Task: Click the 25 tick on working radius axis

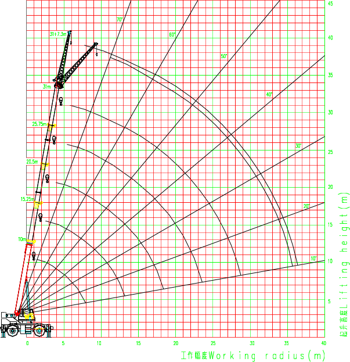Action: pyautogui.click(x=213, y=343)
